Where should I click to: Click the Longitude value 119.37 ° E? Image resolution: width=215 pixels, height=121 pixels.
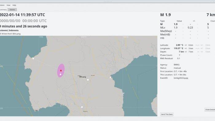click(x=178, y=48)
